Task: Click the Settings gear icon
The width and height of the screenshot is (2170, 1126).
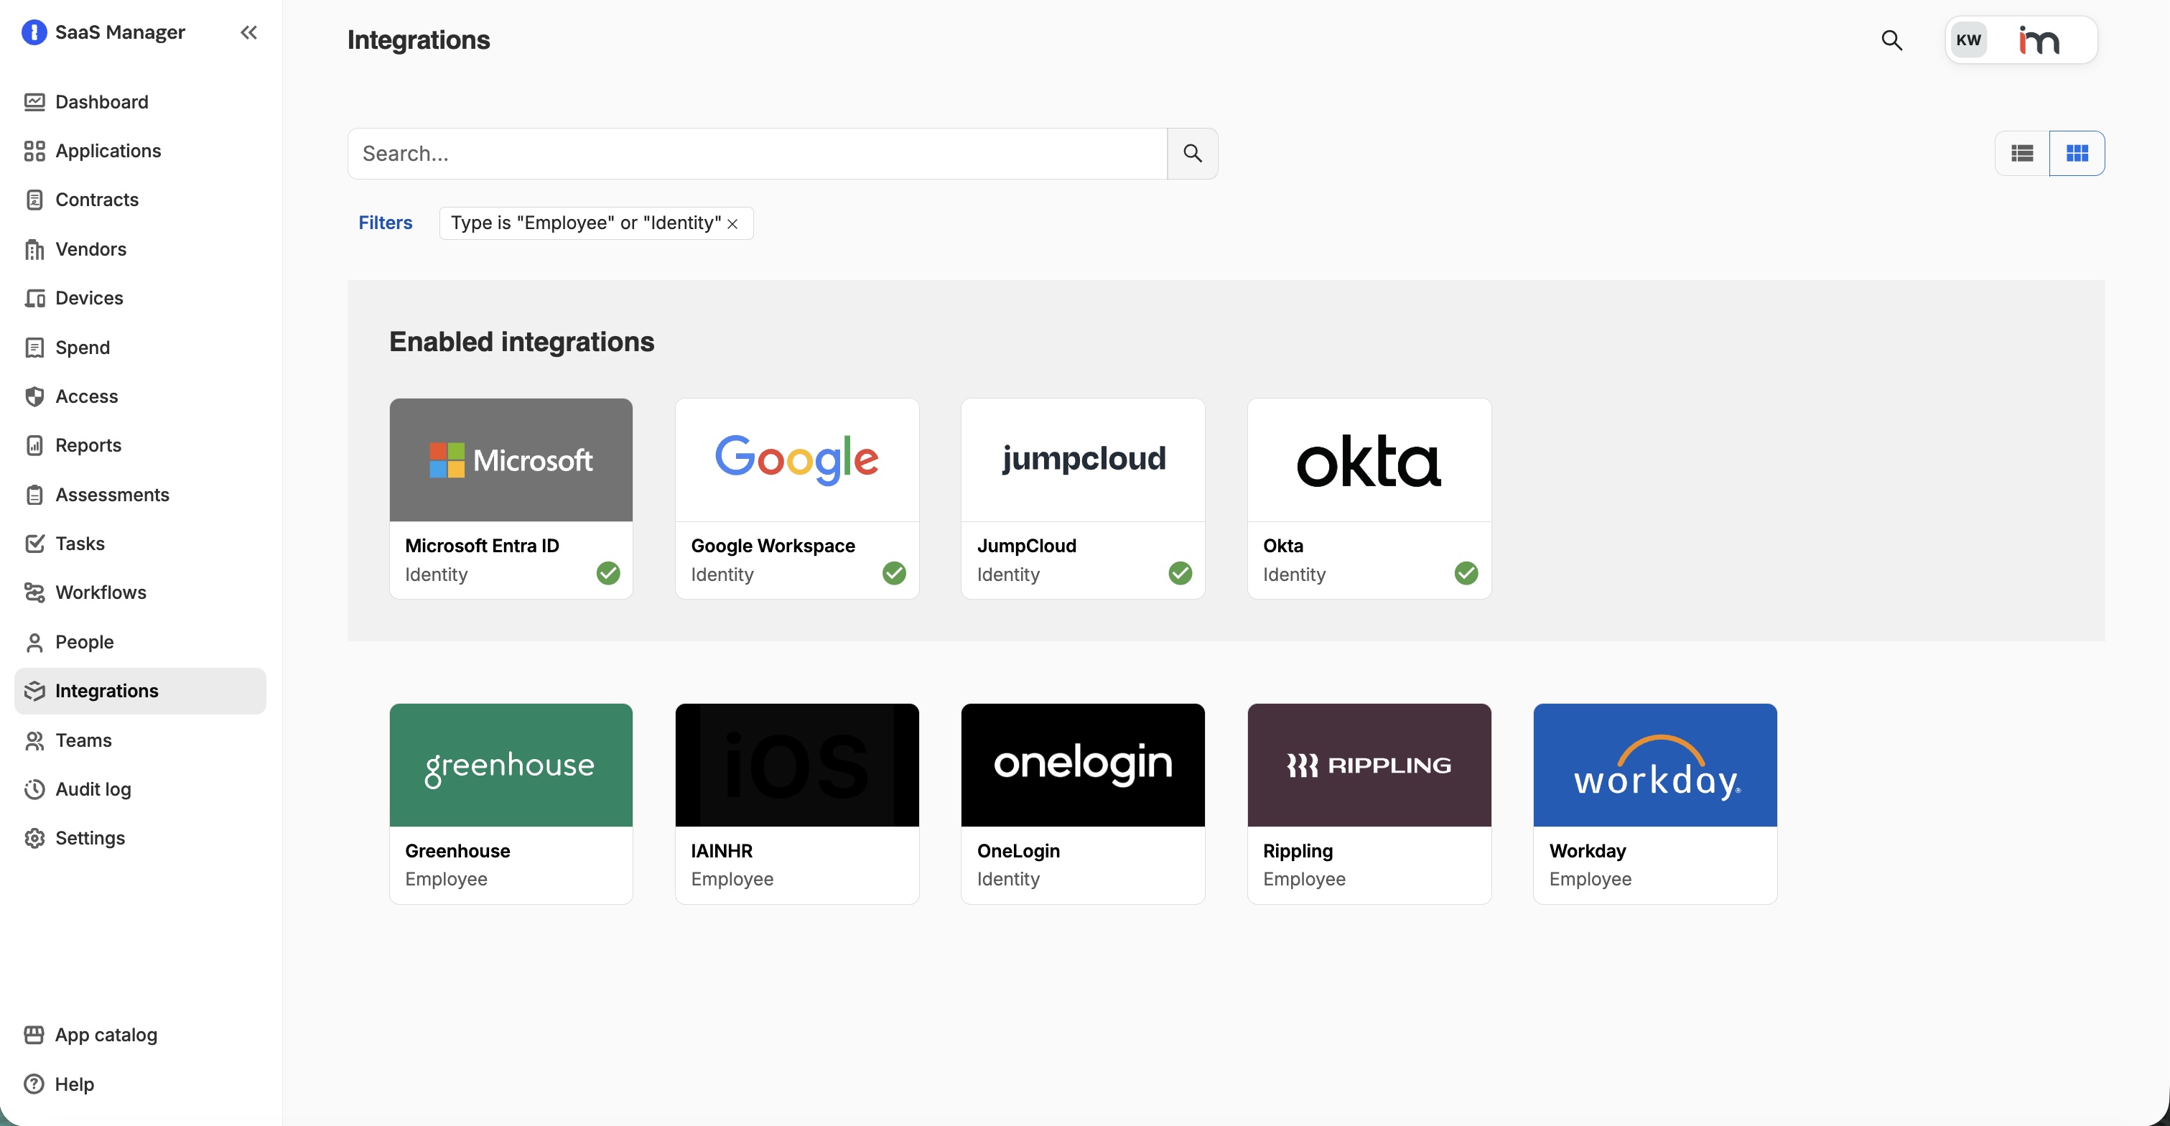Action: (34, 838)
